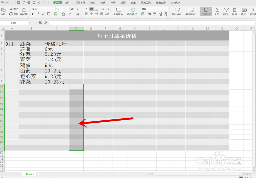
Task: Switch to the 插入 tab
Action: [x=68, y=3]
